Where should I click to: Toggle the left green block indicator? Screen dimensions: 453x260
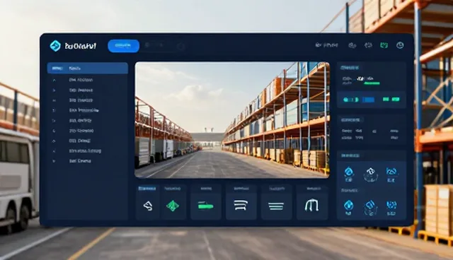point(386,100)
